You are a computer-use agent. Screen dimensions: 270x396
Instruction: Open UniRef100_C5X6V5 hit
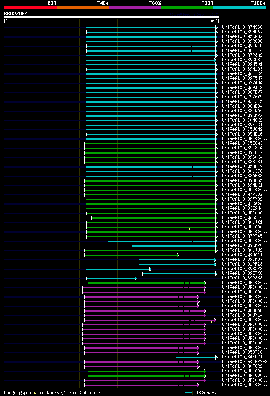(242, 97)
